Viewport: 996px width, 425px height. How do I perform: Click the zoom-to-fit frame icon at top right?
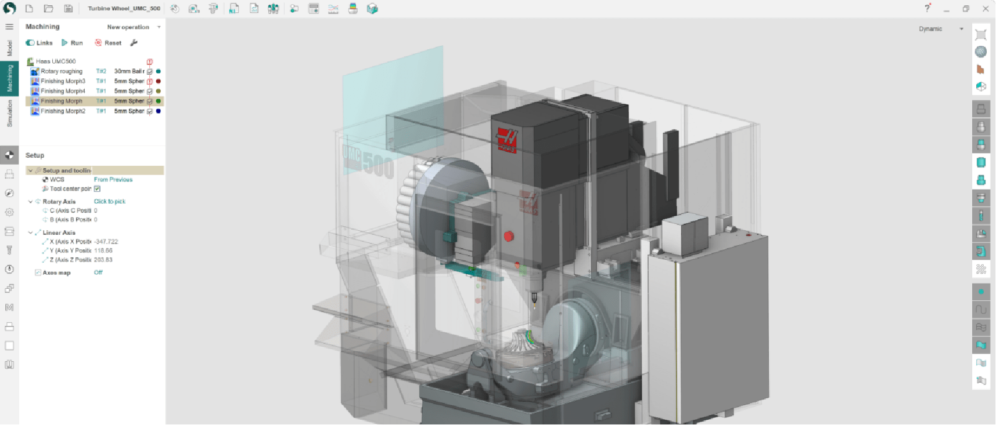[x=981, y=34]
